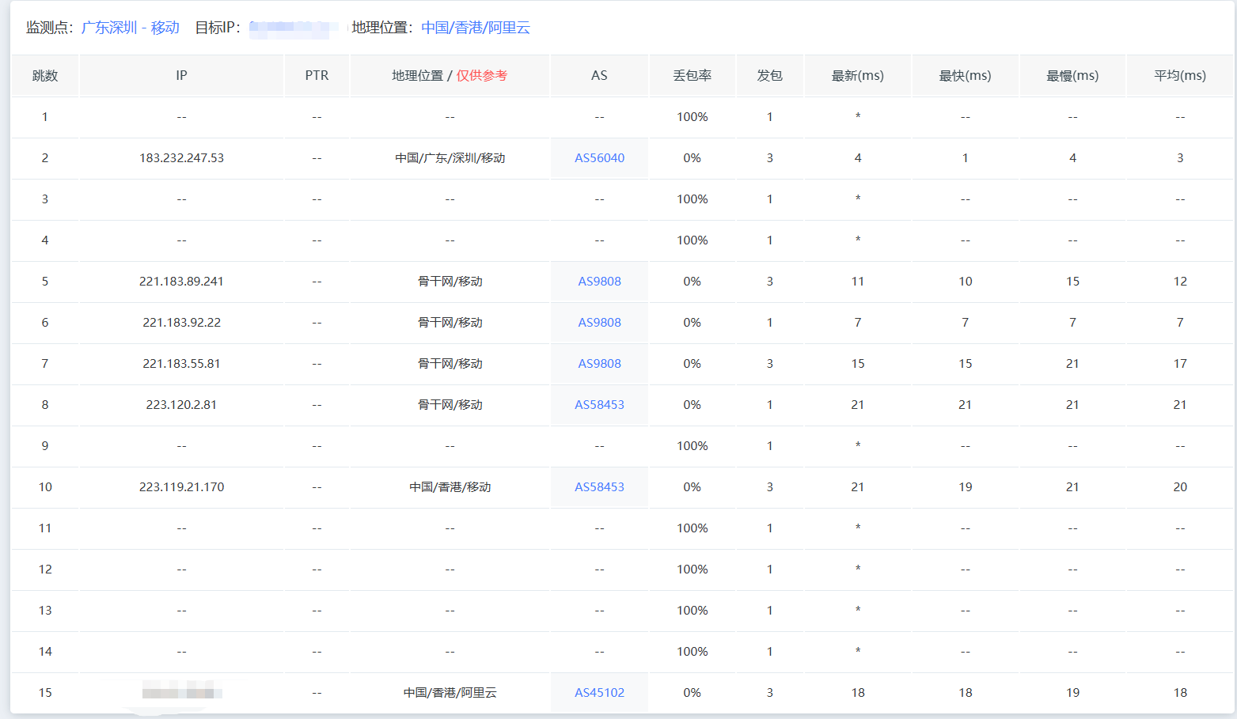Click the 跳数 column header
The height and width of the screenshot is (719, 1237).
point(45,76)
